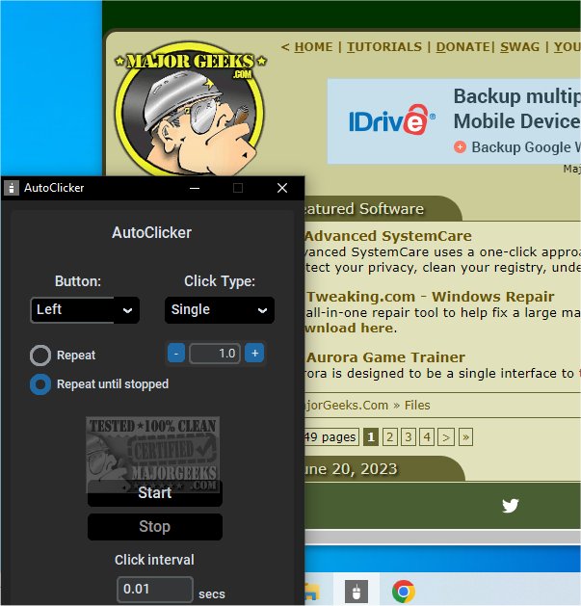581x606 pixels.
Task: Click the 'Tested 100% Clean' certified badge
Action: tap(152, 454)
